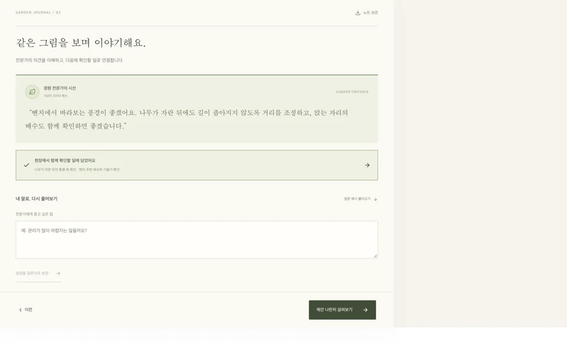The width and height of the screenshot is (567, 354).
Task: Click the GARDEN JOURNAL / 03 header text
Action: click(x=38, y=12)
